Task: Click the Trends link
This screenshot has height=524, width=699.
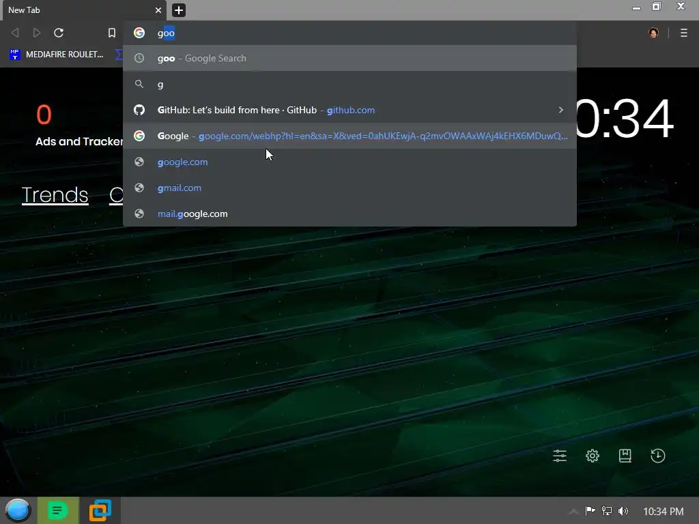Action: click(x=55, y=194)
